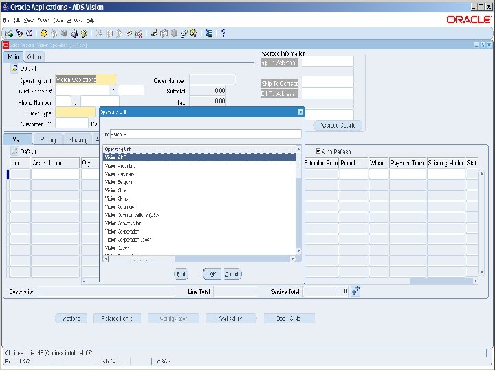
Task: Click the Cut scissors toolbar icon
Action: (99, 34)
